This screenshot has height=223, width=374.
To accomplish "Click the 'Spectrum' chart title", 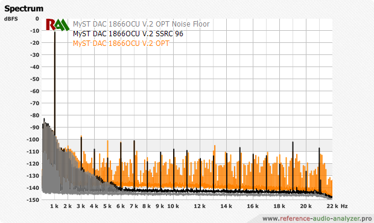I will click(x=24, y=8).
